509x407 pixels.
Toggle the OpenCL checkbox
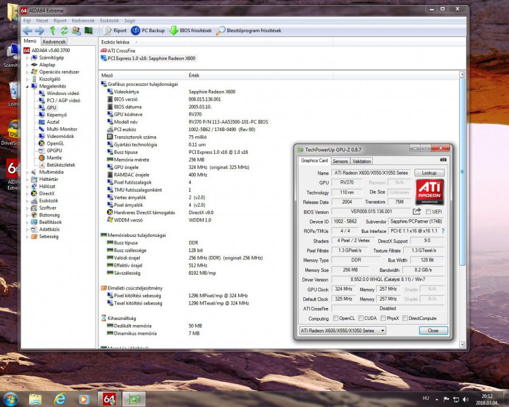pos(336,318)
